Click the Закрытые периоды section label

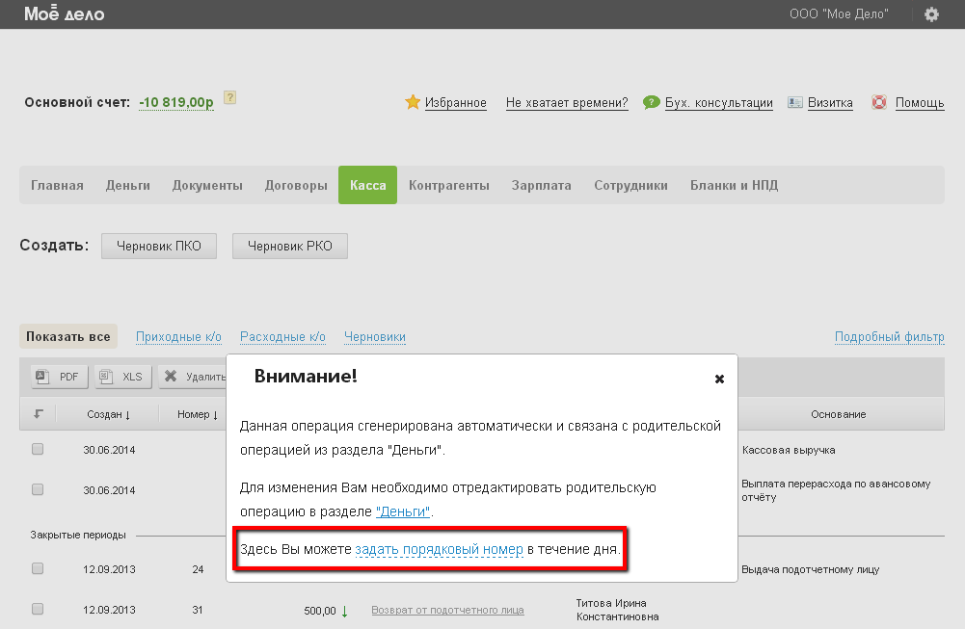click(78, 535)
